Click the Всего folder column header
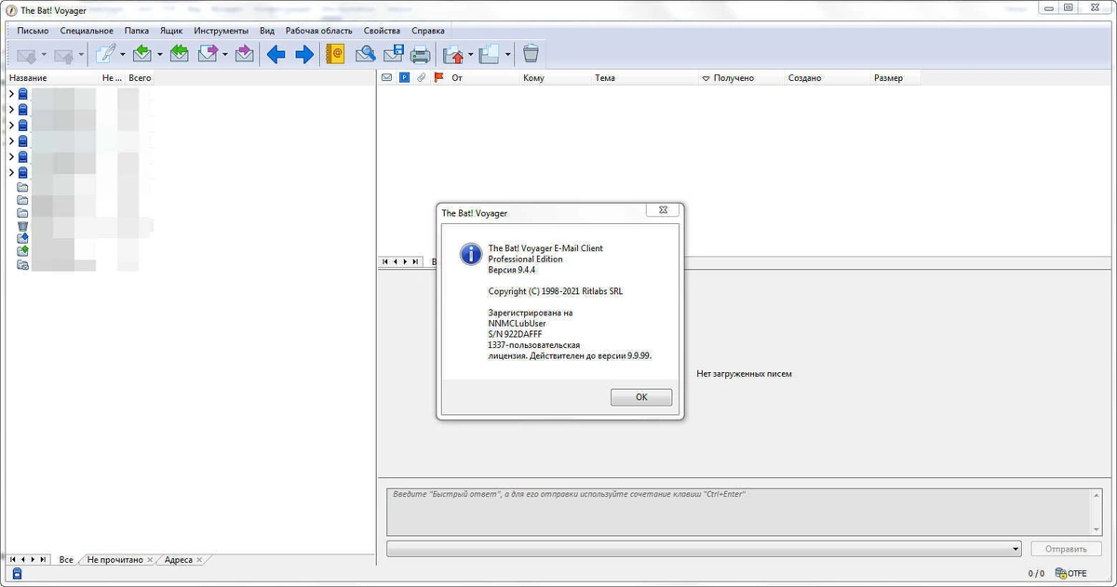The height and width of the screenshot is (587, 1117). (x=141, y=78)
